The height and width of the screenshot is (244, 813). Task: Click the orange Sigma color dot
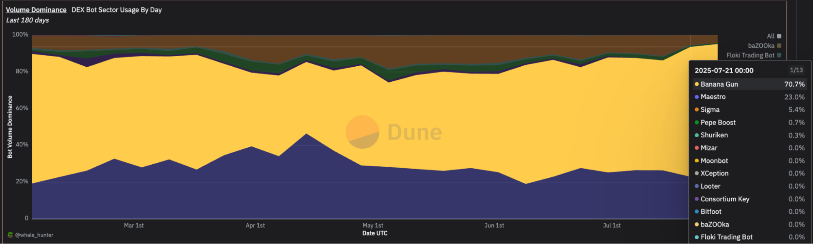pyautogui.click(x=697, y=110)
